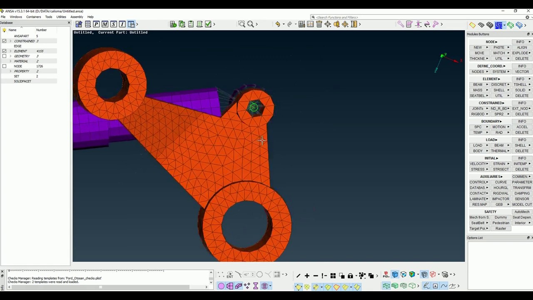This screenshot has height=300, width=533.
Task: Click the STRSECT button
Action: click(501, 170)
